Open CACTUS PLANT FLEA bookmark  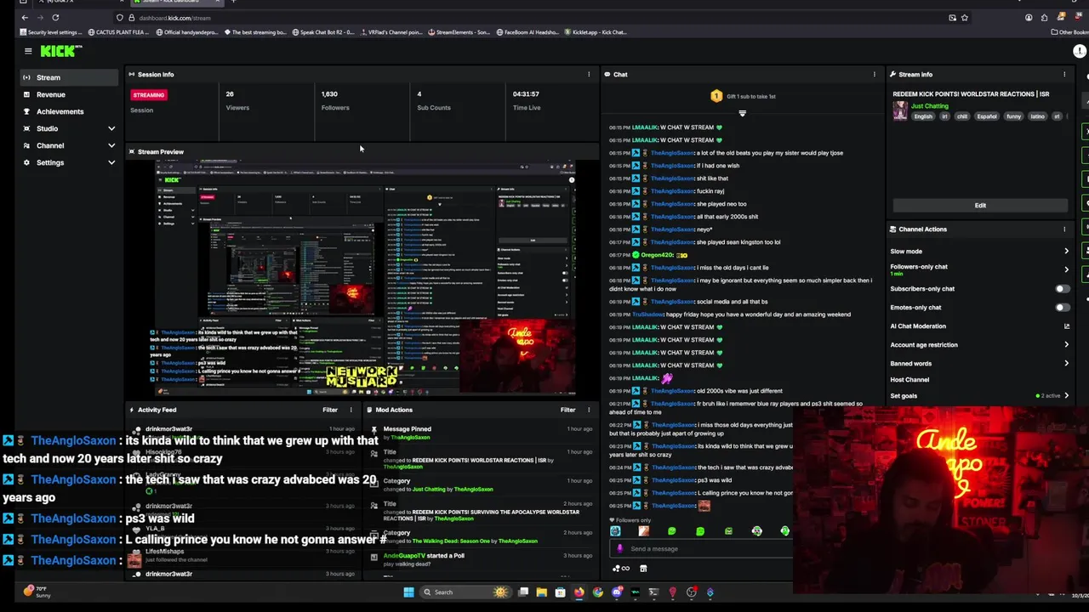120,32
